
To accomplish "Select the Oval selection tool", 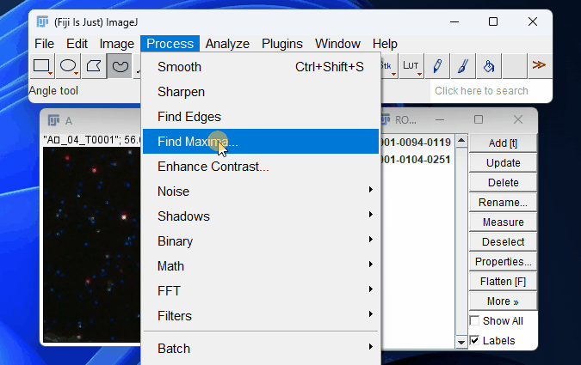I will [x=68, y=65].
